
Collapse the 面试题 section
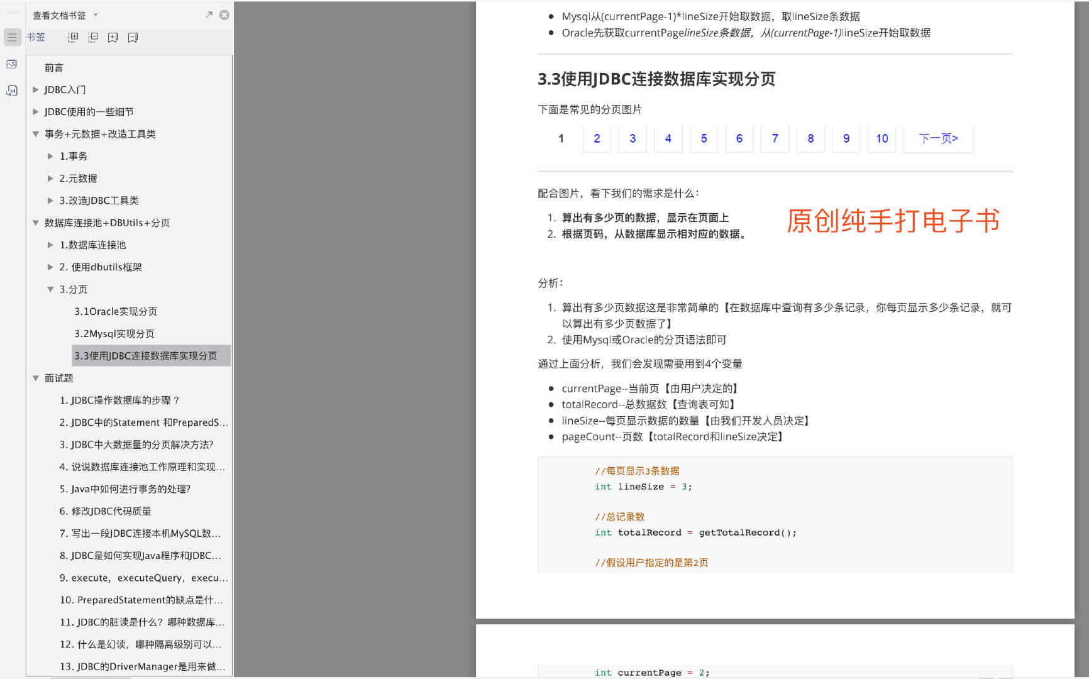[35, 378]
